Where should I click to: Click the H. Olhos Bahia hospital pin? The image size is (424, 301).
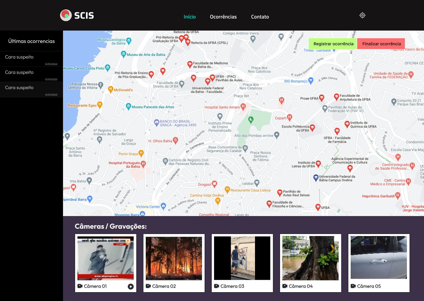[175, 141]
